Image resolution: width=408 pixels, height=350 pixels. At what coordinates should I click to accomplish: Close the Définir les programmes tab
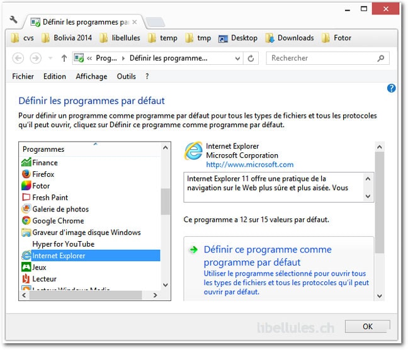coord(135,22)
